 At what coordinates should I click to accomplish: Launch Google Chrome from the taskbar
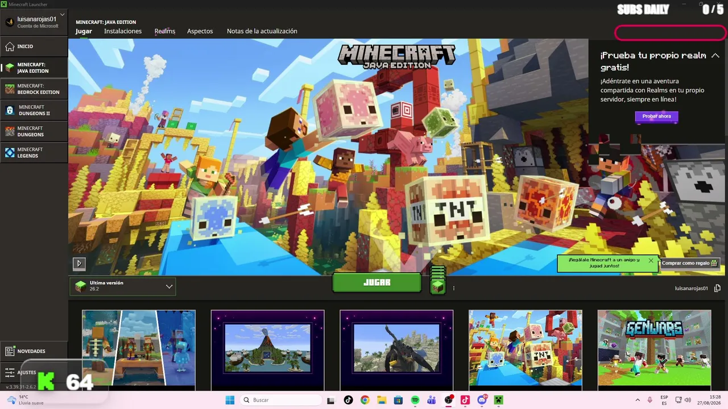(x=365, y=400)
